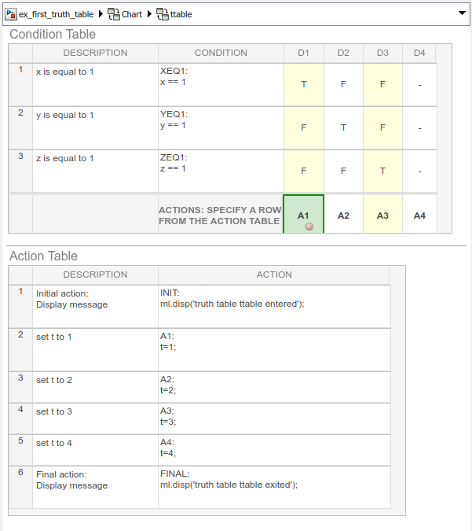Expand arrow after Chart breadcrumb

[x=149, y=14]
